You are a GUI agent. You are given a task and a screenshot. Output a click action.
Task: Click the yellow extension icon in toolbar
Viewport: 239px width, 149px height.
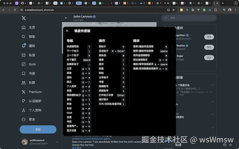[181, 10]
